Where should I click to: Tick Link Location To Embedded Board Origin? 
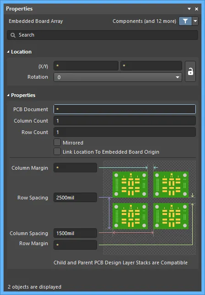coord(57,151)
